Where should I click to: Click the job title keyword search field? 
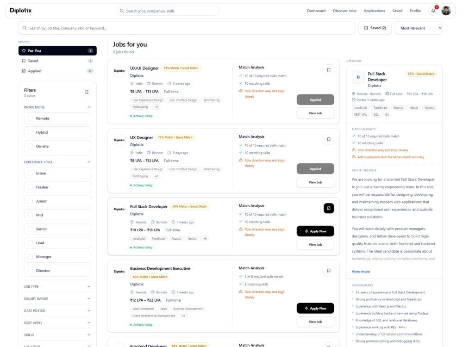[x=187, y=28]
